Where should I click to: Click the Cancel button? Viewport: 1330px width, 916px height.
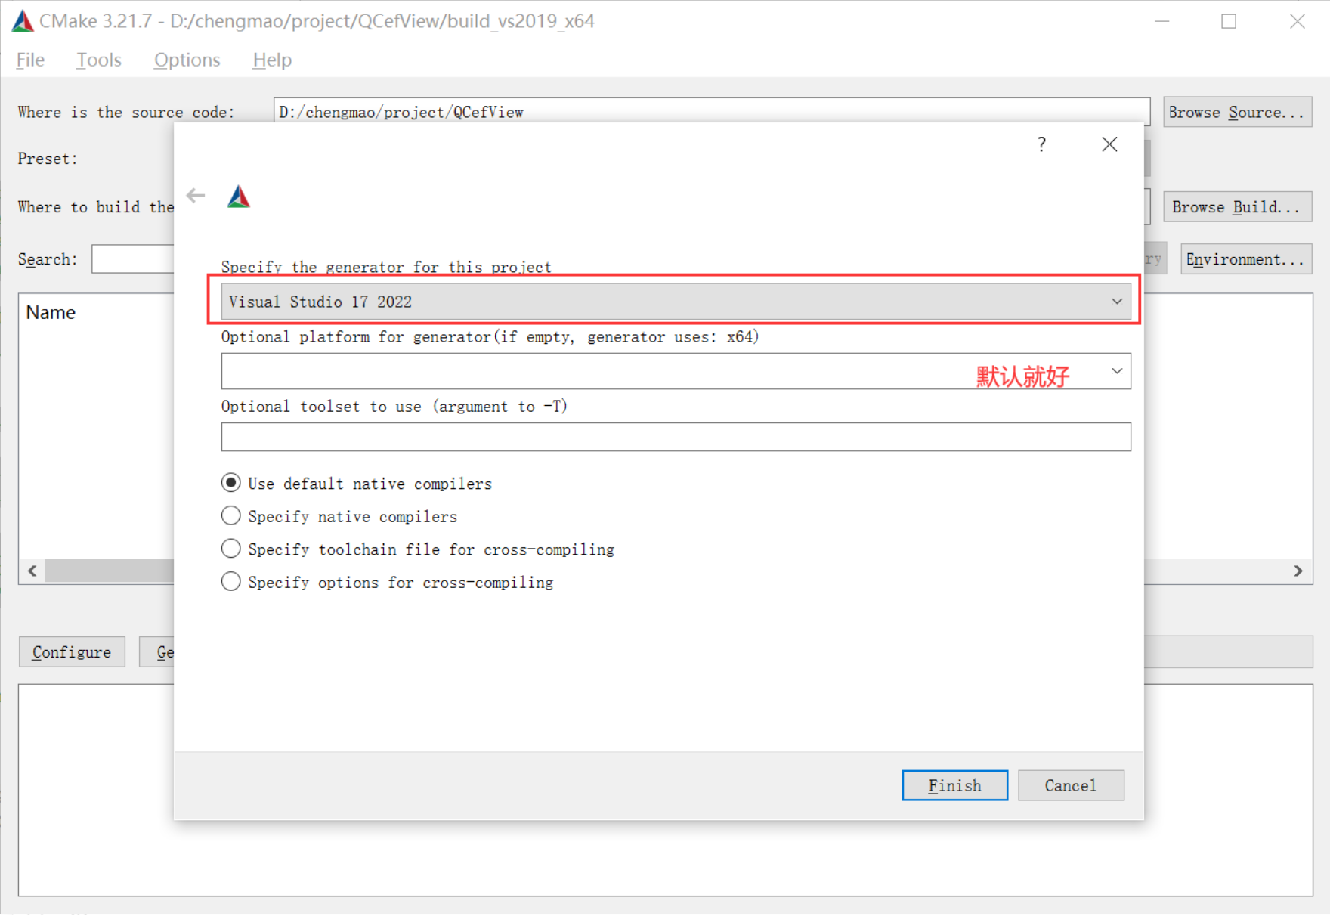[1071, 785]
